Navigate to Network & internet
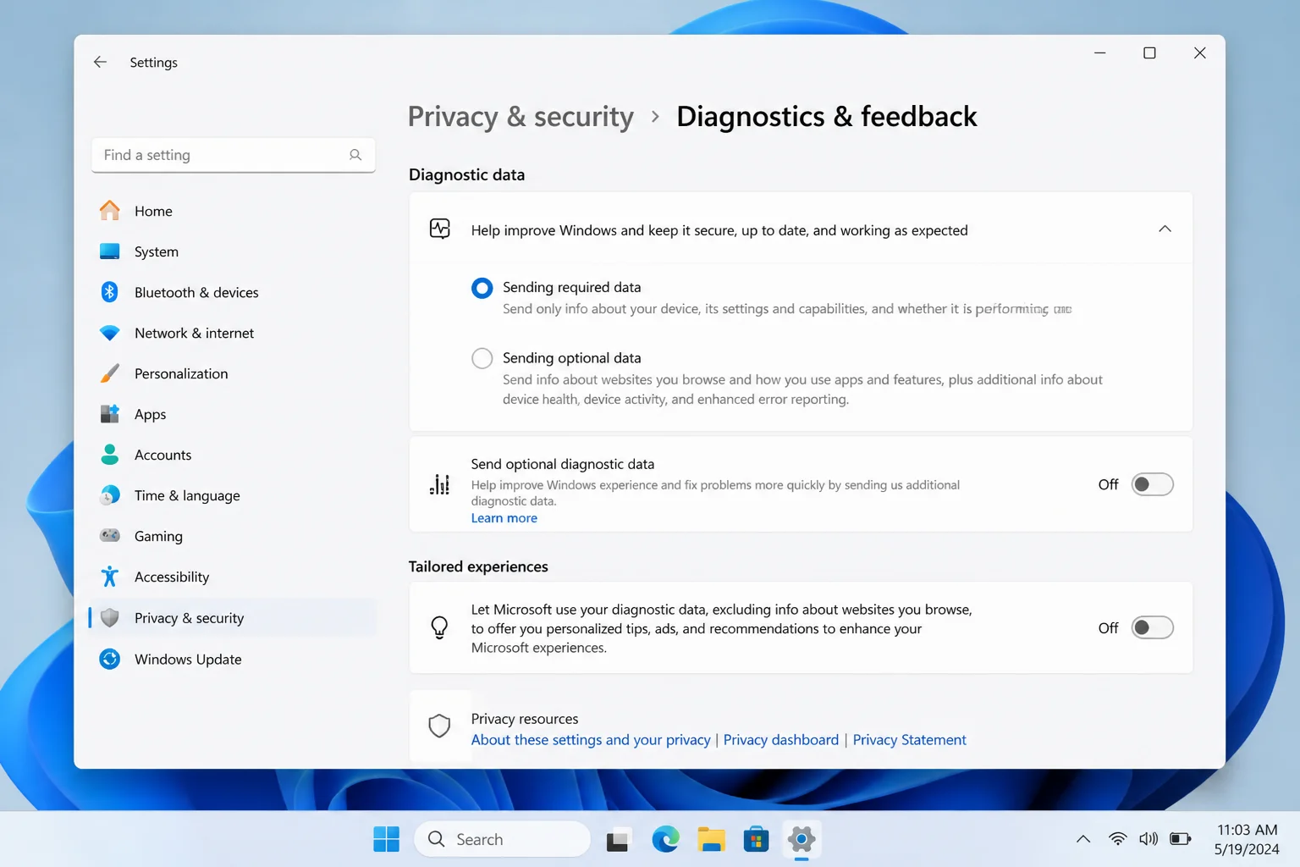Image resolution: width=1300 pixels, height=867 pixels. 233,333
